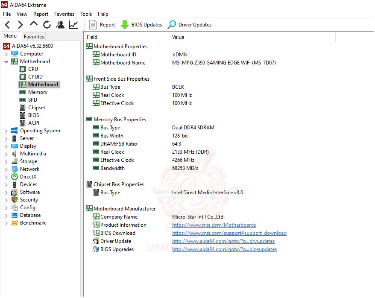The height and width of the screenshot is (298, 375).
Task: Click the Multimedia speaker icon in tree
Action: point(15,154)
